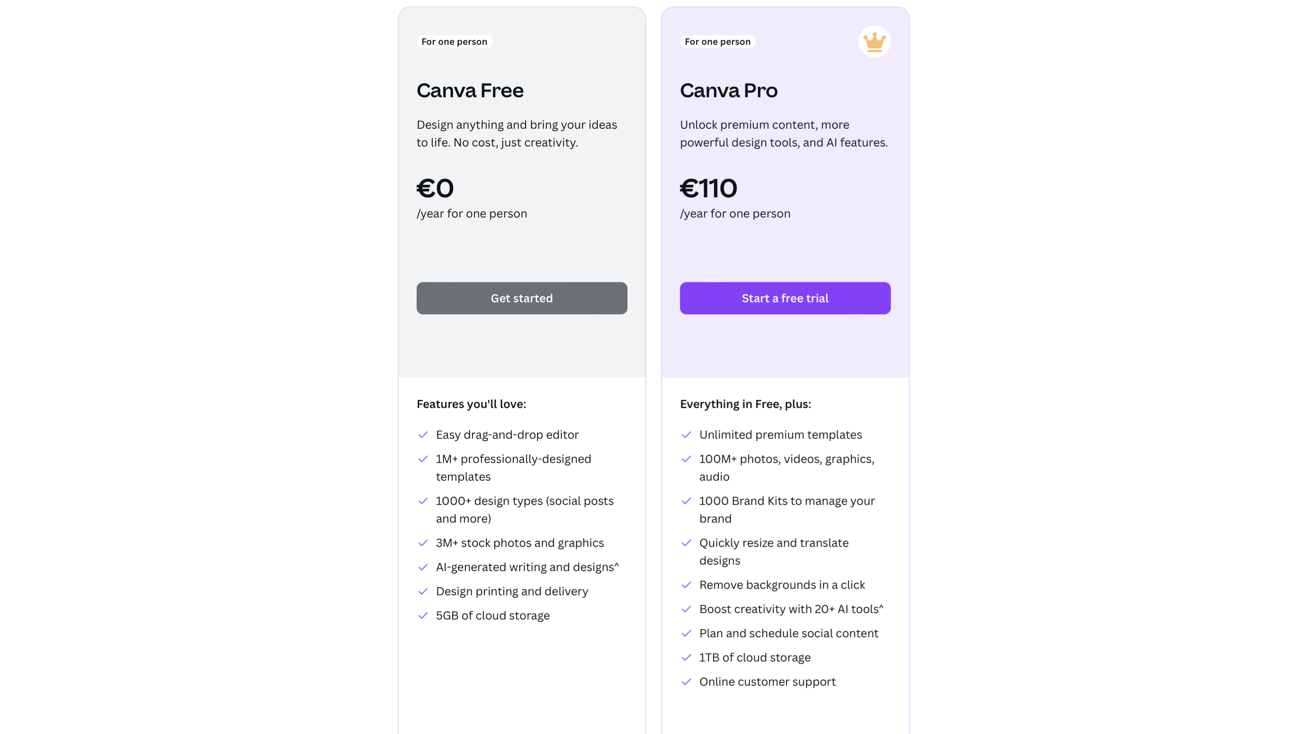1306x734 pixels.
Task: Select the Canva Free plan heading
Action: (x=470, y=91)
